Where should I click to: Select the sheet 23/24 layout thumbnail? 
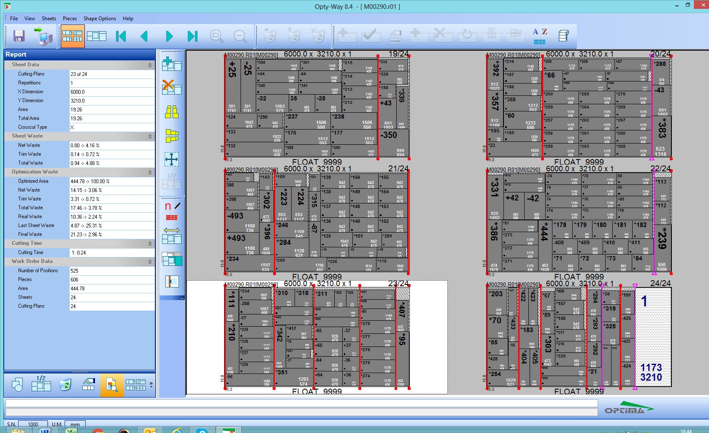click(x=317, y=337)
